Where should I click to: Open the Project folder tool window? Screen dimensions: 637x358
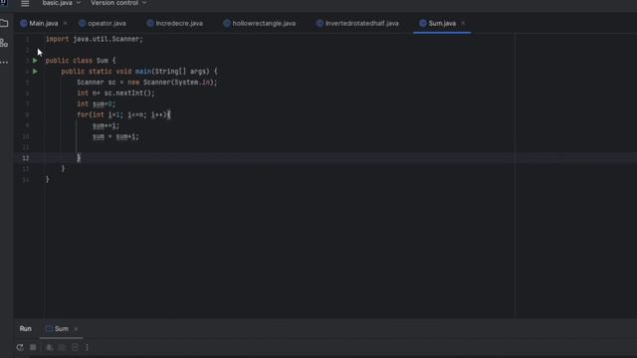pyautogui.click(x=4, y=23)
